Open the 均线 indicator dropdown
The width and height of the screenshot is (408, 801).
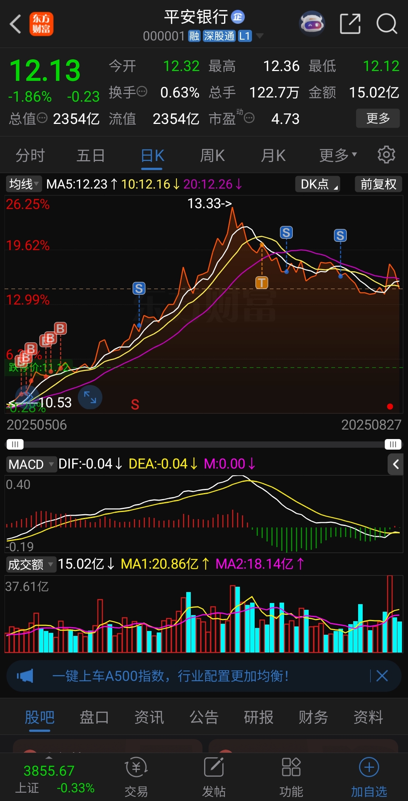click(x=24, y=184)
